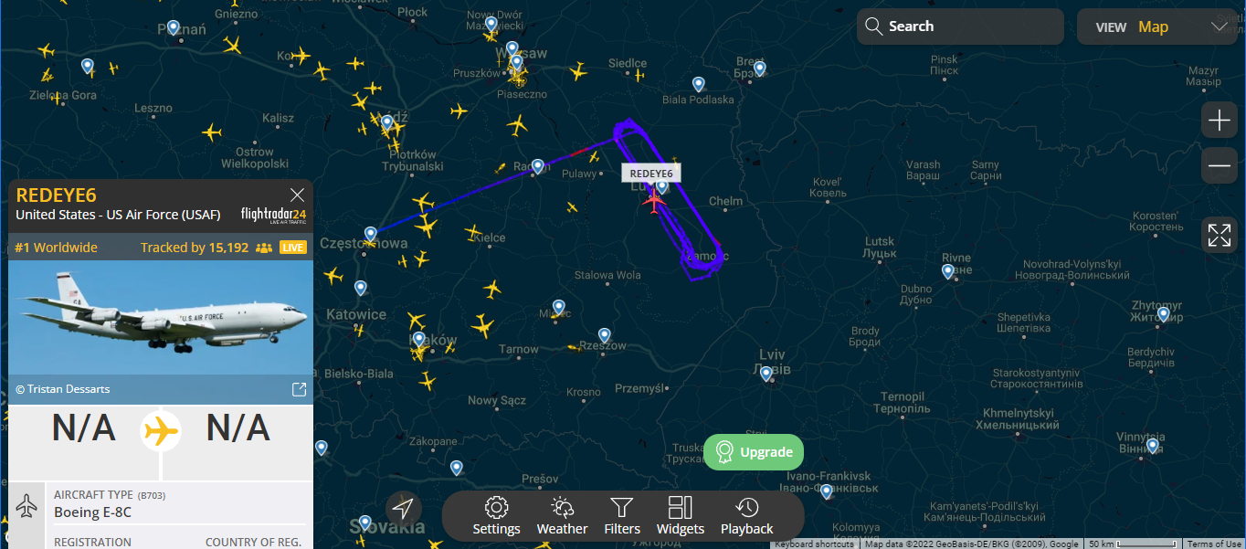Open the photo external link icon
Viewport: 1246px width, 549px height.
299,389
